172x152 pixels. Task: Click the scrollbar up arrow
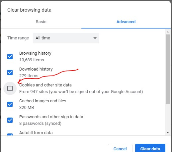tap(168, 32)
